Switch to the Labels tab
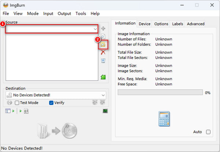This screenshot has width=220, height=152. 177,24
